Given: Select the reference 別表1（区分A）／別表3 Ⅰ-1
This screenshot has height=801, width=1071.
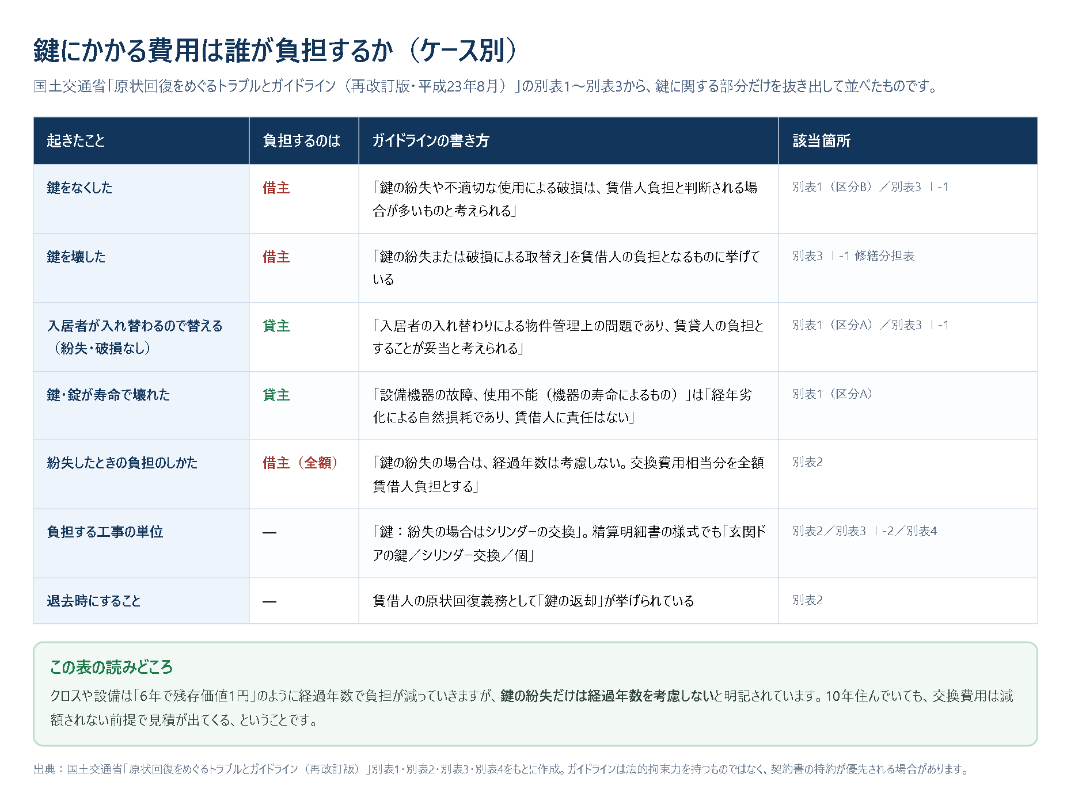Looking at the screenshot, I should click(871, 325).
